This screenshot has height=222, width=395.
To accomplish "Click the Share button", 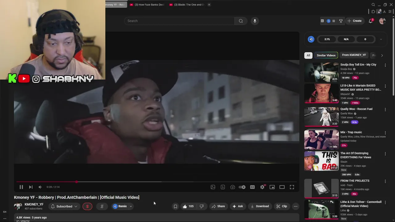I will [218, 206].
